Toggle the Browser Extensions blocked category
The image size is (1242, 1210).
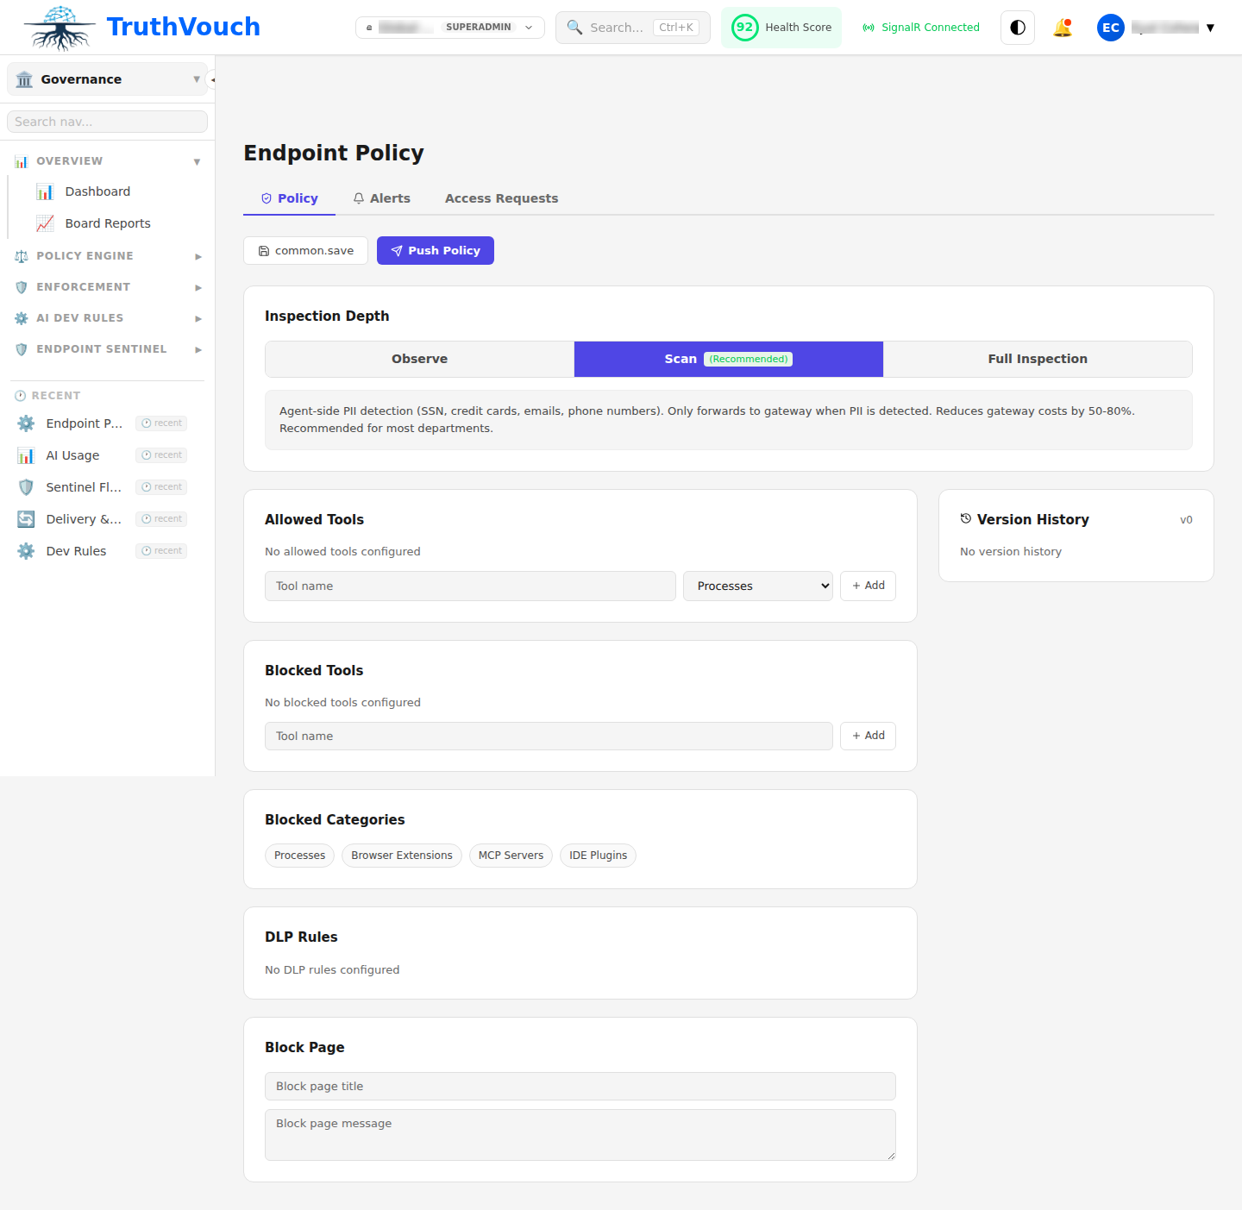pyautogui.click(x=401, y=855)
